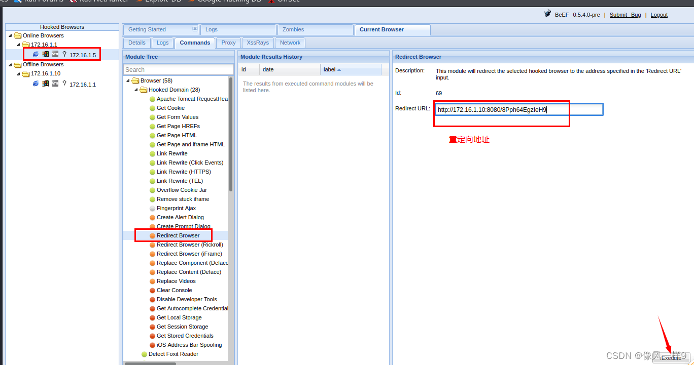Image resolution: width=694 pixels, height=365 pixels.
Task: Collapse the Browser (58) module category
Action: click(128, 80)
